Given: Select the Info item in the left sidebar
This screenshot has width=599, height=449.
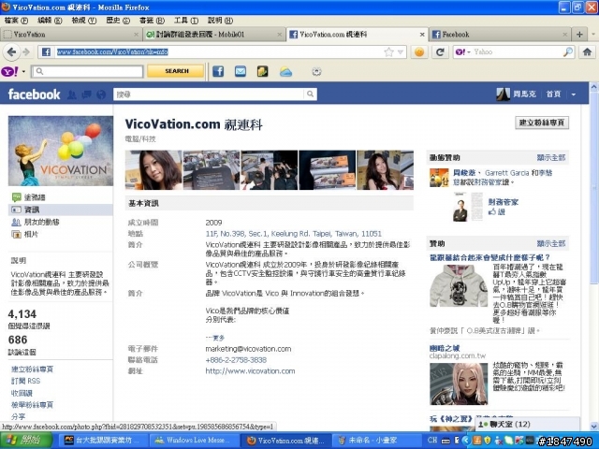Looking at the screenshot, I should (60, 210).
